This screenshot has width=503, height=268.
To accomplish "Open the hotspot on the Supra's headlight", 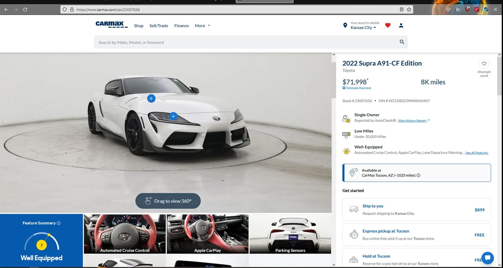I will point(173,116).
